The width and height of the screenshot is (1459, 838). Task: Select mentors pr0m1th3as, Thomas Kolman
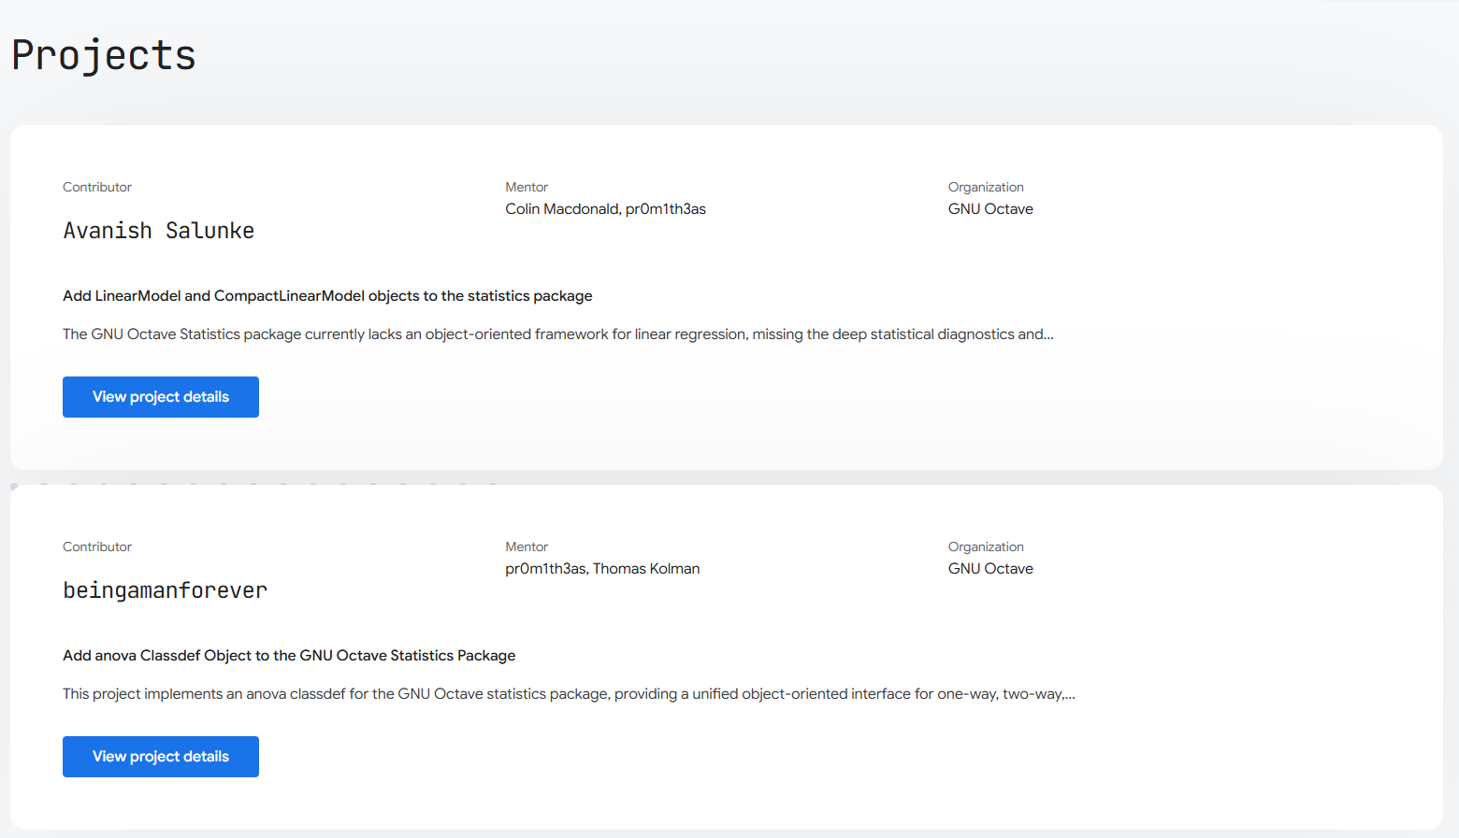602,569
